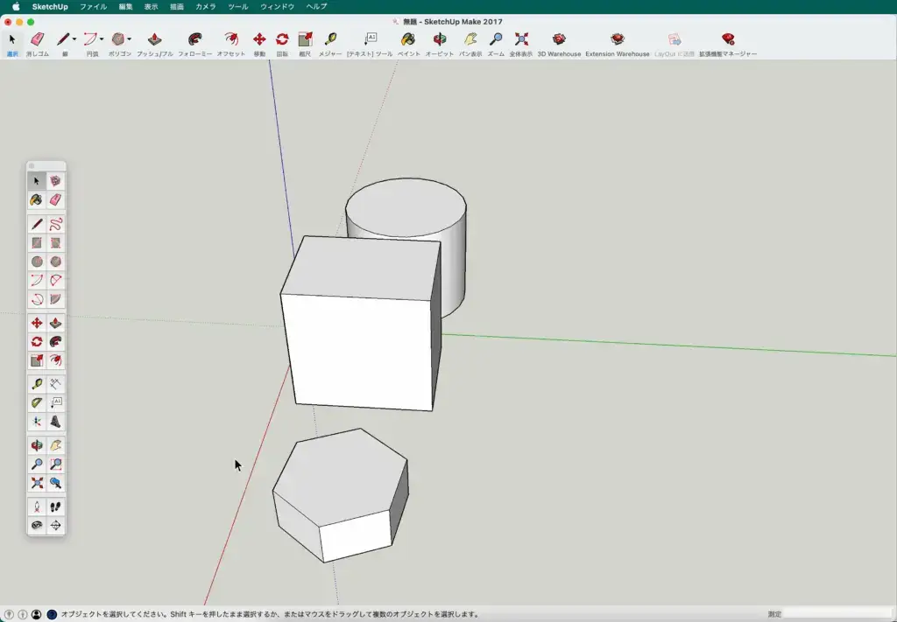The height and width of the screenshot is (622, 897).
Task: Select the 3D Text tool in palette
Action: (x=55, y=422)
